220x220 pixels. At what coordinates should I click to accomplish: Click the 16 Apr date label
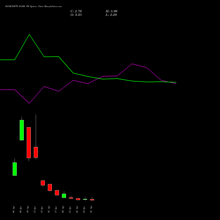[x=49, y=209]
